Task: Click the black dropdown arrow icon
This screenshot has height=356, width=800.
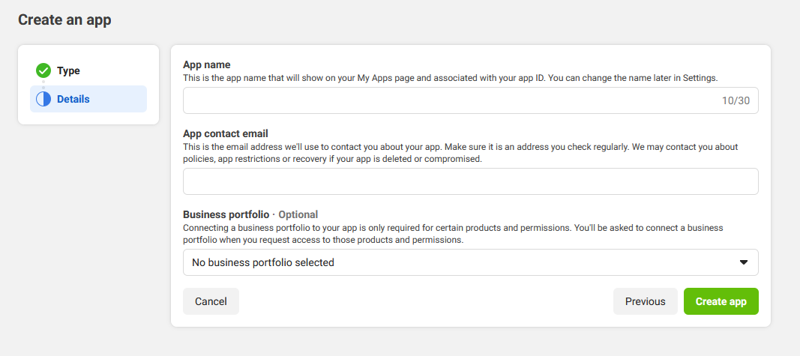Action: 743,262
